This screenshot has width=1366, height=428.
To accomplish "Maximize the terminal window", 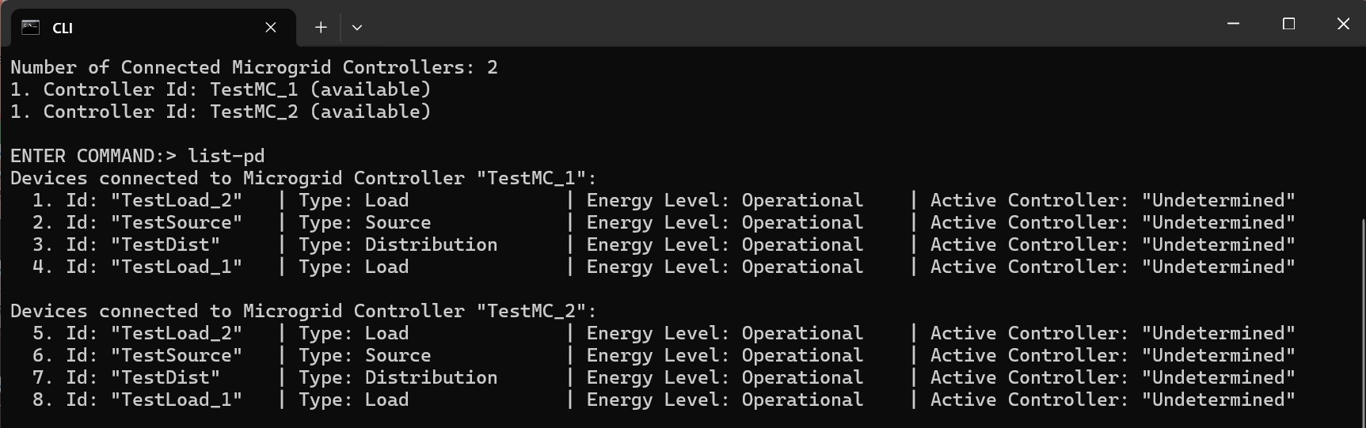I will pyautogui.click(x=1288, y=24).
